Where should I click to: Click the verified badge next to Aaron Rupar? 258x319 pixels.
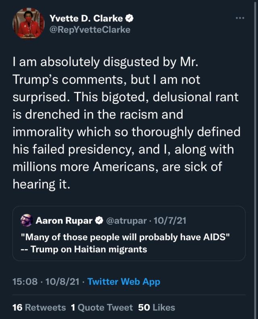pyautogui.click(x=99, y=221)
